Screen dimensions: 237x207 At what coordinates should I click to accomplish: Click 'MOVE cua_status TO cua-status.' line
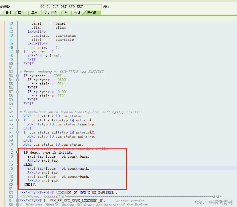click(53, 144)
